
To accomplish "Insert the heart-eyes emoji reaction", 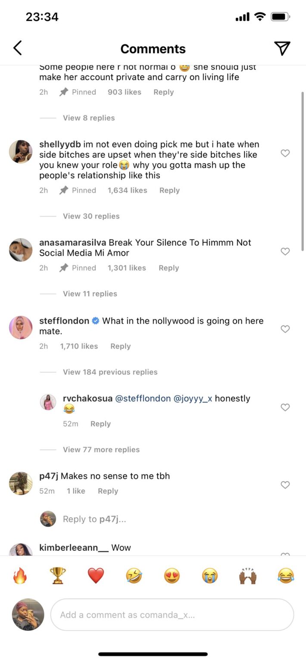I will pos(172,575).
